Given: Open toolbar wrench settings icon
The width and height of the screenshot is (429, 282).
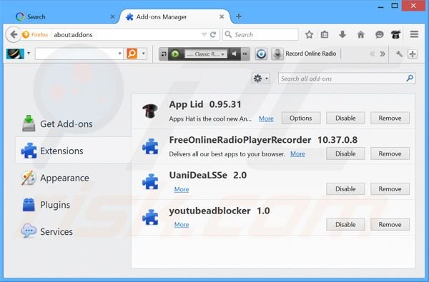Looking at the screenshot, I should point(399,54).
